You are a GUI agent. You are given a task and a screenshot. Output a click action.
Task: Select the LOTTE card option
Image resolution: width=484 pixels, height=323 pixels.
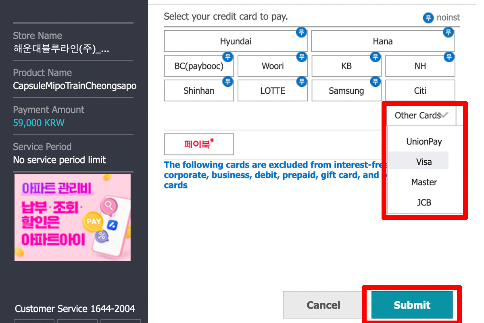(x=273, y=91)
